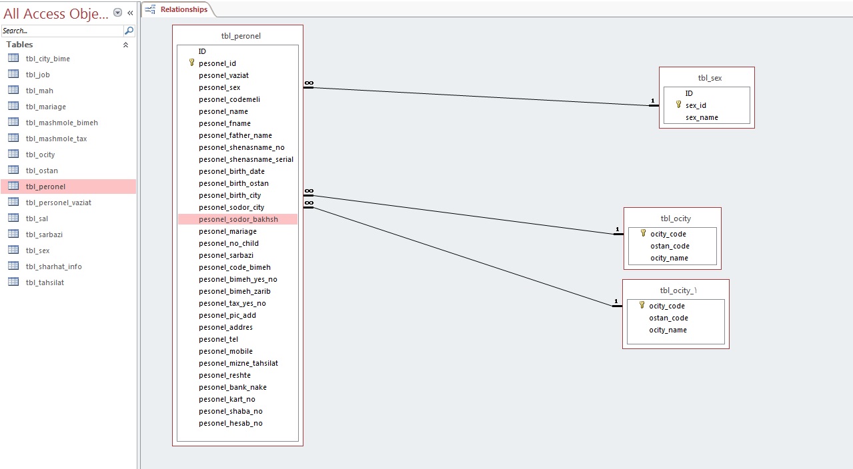Select the pesonel_name field
The image size is (853, 469).
(x=237, y=111)
